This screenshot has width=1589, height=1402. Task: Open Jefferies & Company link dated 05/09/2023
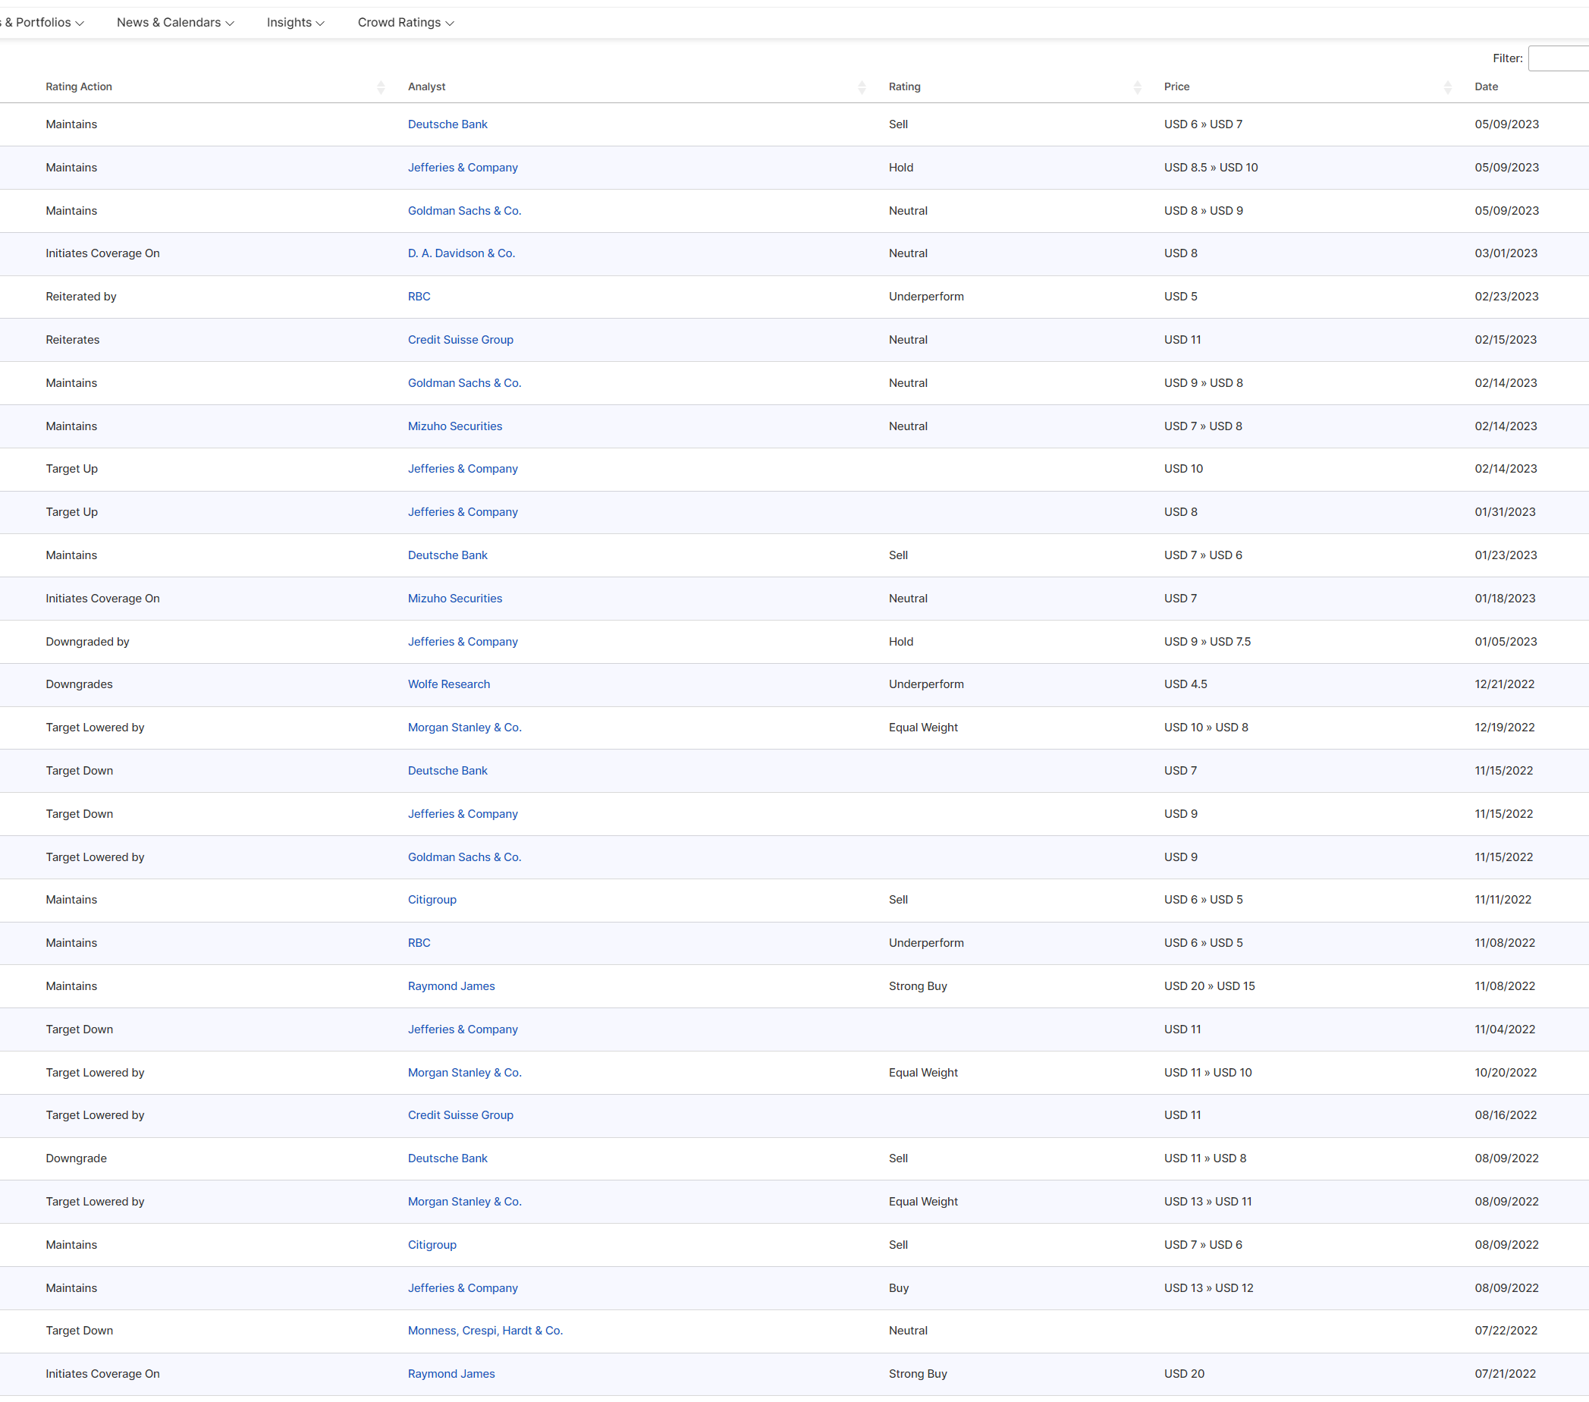(463, 167)
